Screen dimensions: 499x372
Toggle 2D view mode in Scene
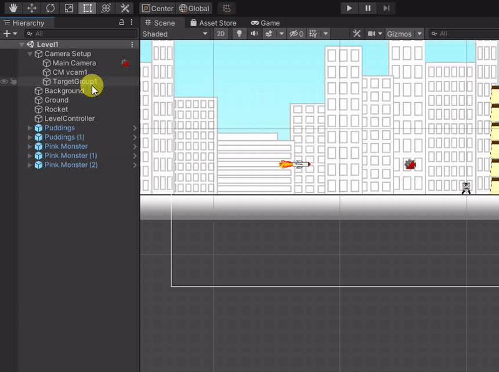tap(221, 34)
